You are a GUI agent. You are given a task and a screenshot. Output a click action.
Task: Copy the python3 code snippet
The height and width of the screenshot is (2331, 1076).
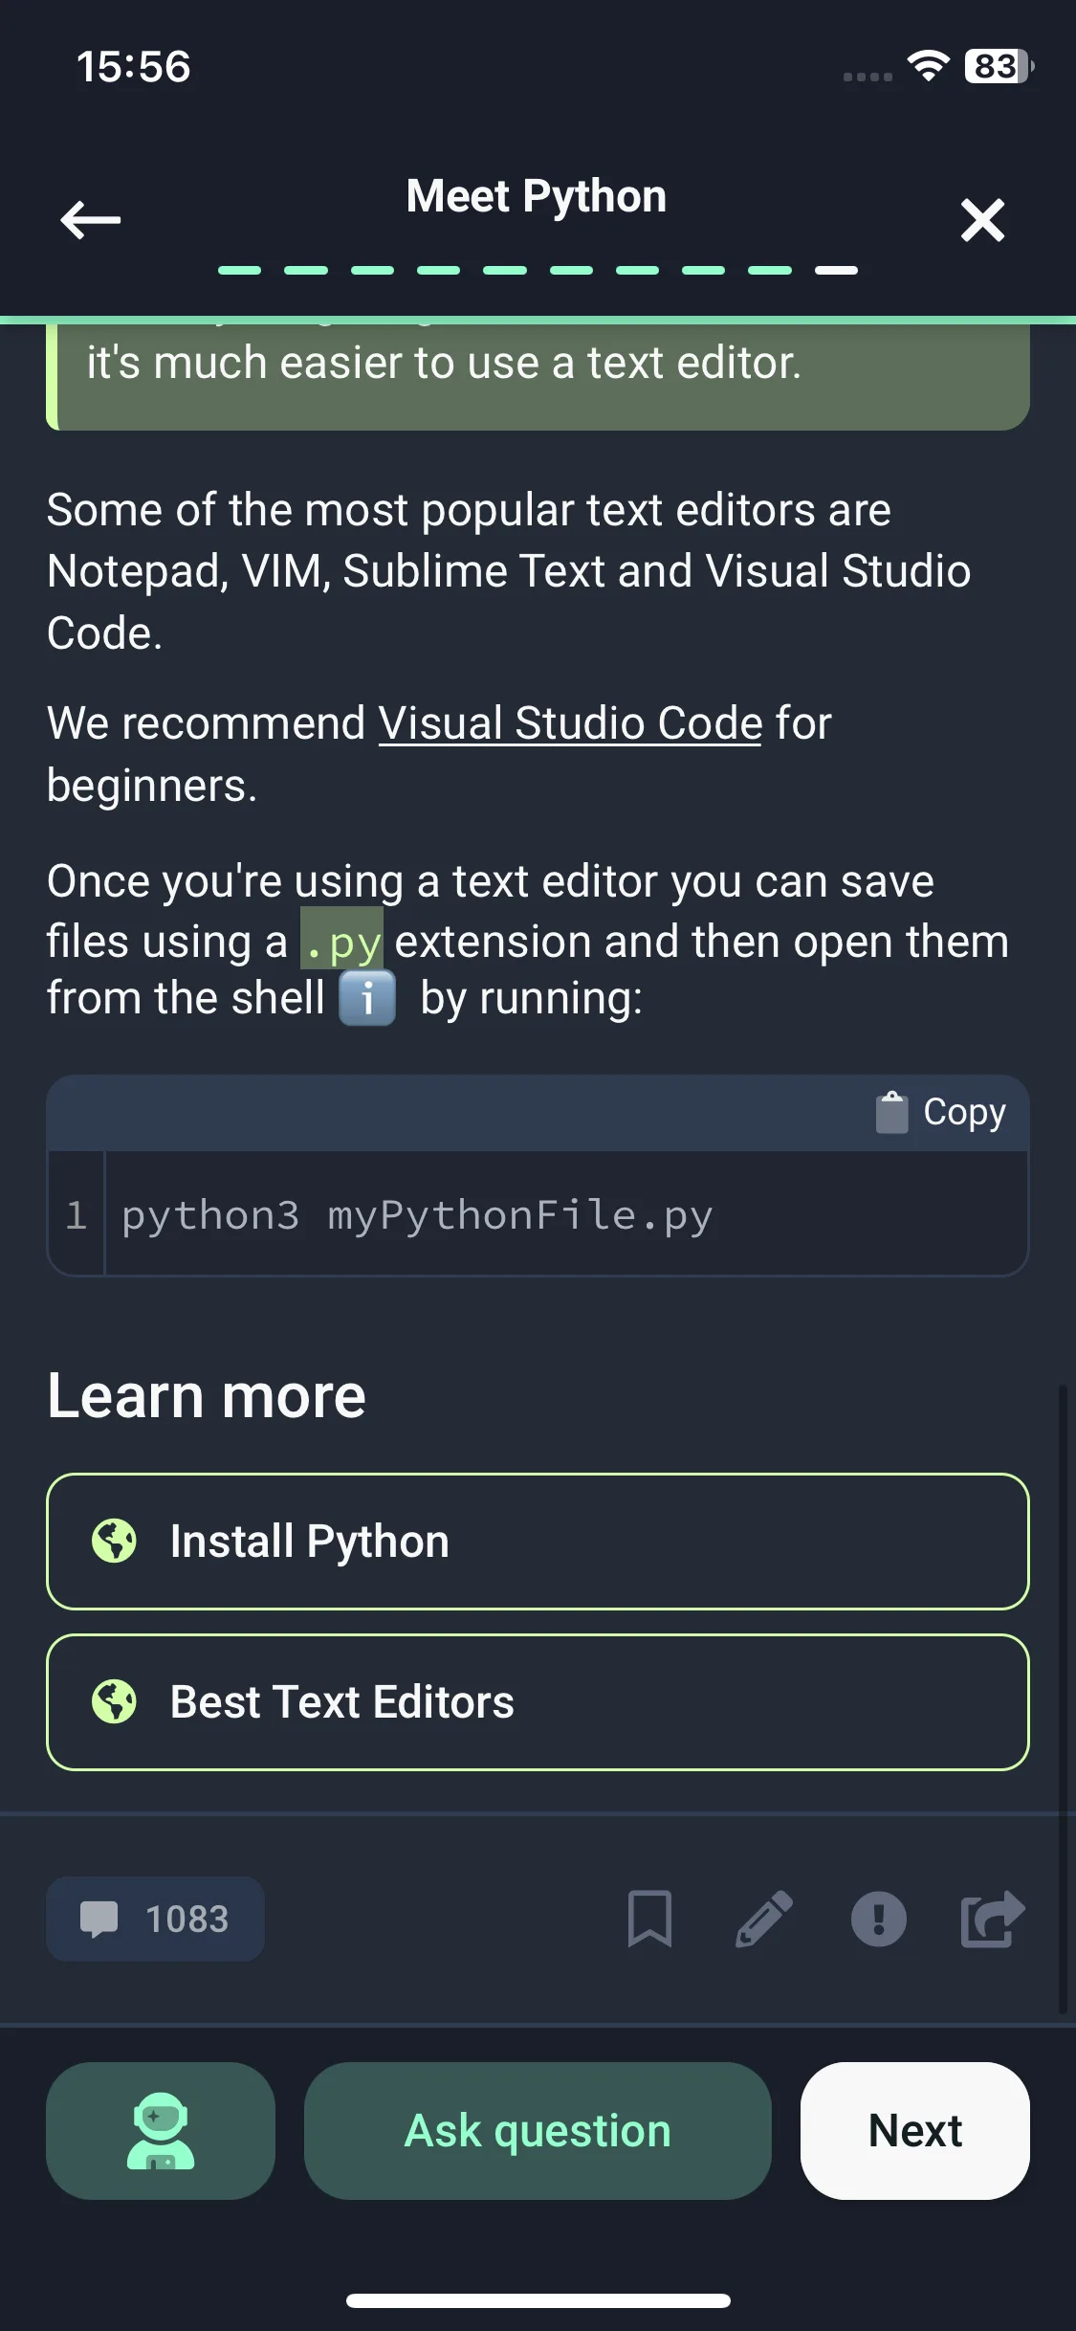[x=941, y=1113]
